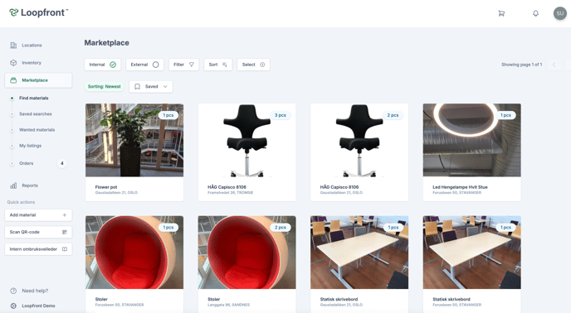This screenshot has height=313, width=571.
Task: Toggle the Internal marketplace option
Action: pos(103,65)
